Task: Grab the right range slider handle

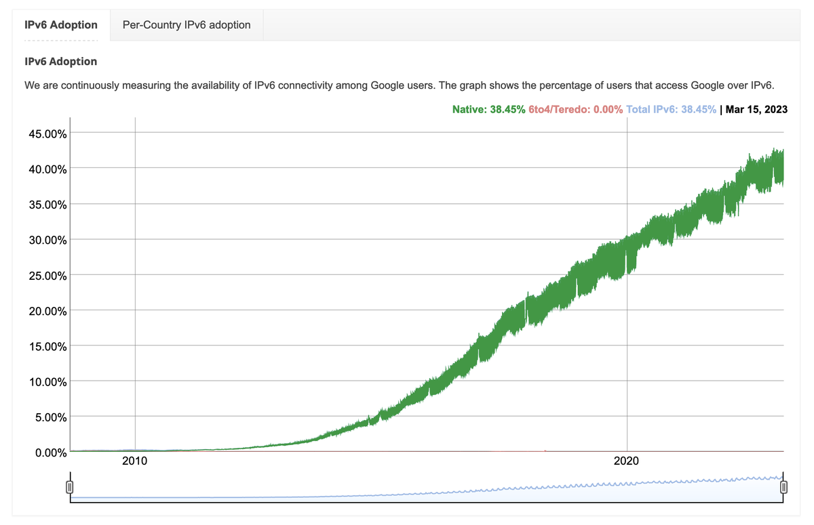Action: [x=785, y=486]
